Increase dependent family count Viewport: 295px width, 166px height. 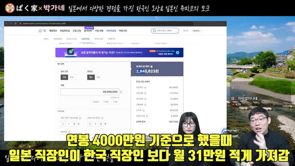[74, 124]
